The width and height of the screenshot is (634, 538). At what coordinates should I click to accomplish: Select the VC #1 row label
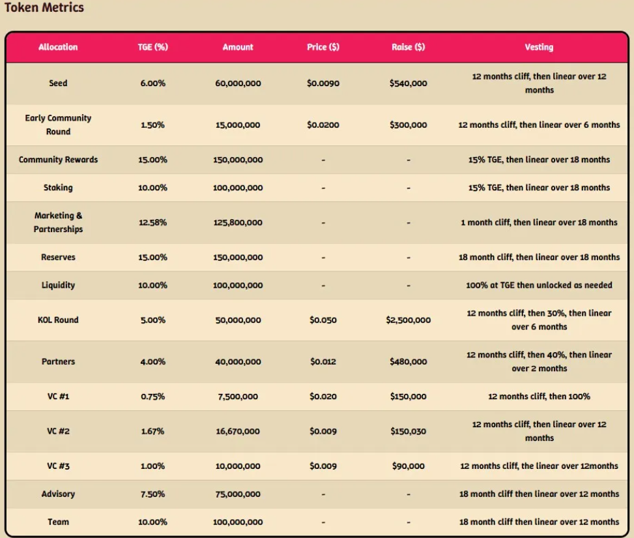click(x=58, y=396)
